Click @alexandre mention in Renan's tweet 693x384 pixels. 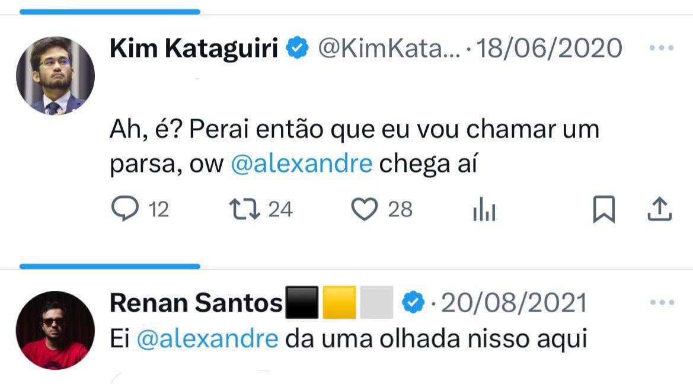click(x=207, y=339)
